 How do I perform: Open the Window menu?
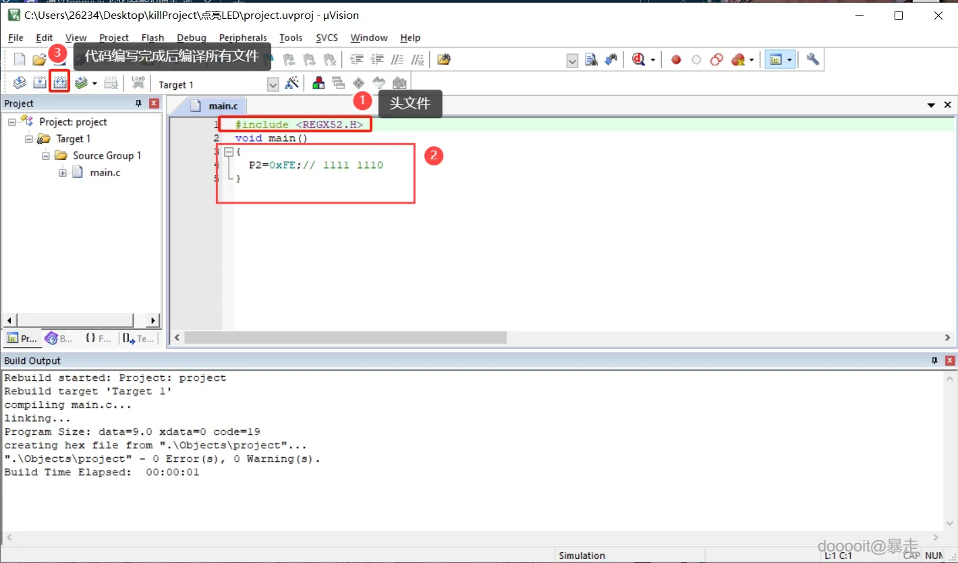point(369,38)
